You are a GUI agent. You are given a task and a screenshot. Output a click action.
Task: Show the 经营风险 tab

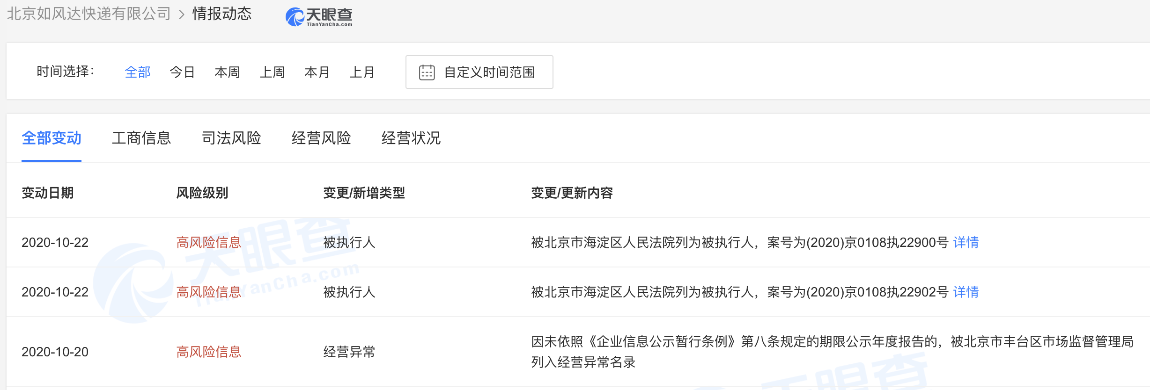321,138
